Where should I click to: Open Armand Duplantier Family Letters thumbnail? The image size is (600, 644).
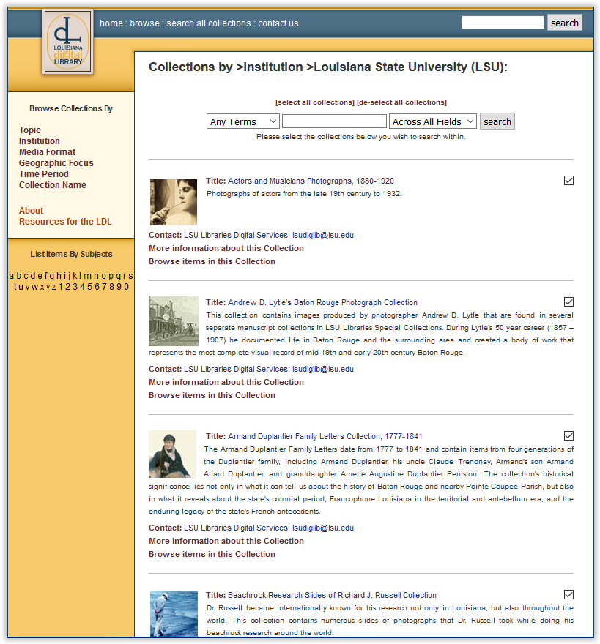tap(173, 454)
